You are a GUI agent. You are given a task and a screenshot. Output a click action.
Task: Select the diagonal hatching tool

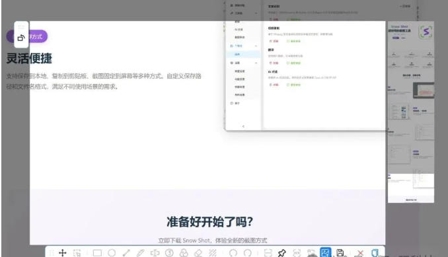[x=212, y=253]
